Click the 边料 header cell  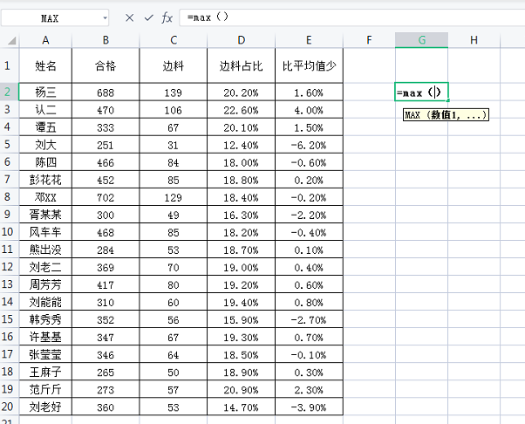click(x=174, y=66)
